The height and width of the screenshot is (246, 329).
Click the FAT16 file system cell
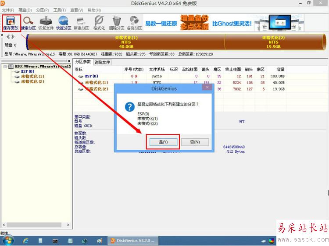pos(157,76)
